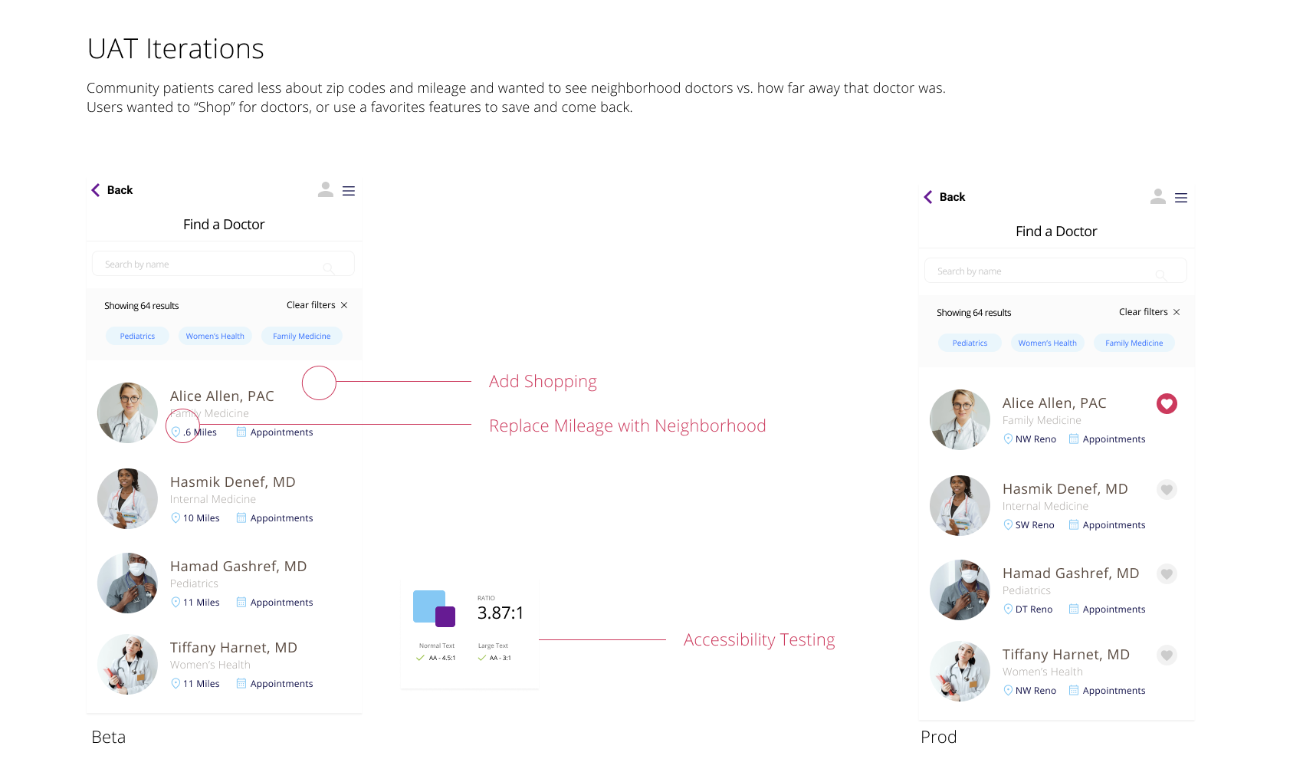Select Pediatrics filter chip in Beta
The width and height of the screenshot is (1303, 782).
coord(137,336)
